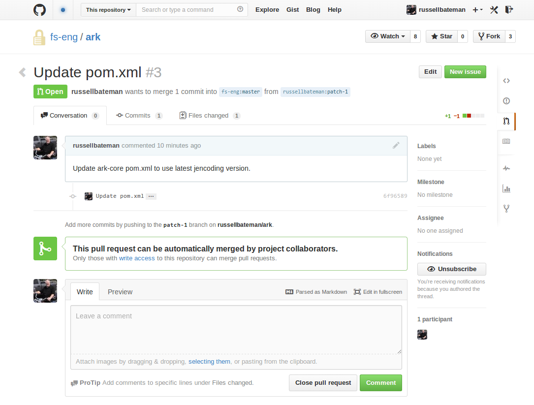Viewport: 534px width, 405px height.
Task: Switch to the Preview tab
Action: coord(120,292)
